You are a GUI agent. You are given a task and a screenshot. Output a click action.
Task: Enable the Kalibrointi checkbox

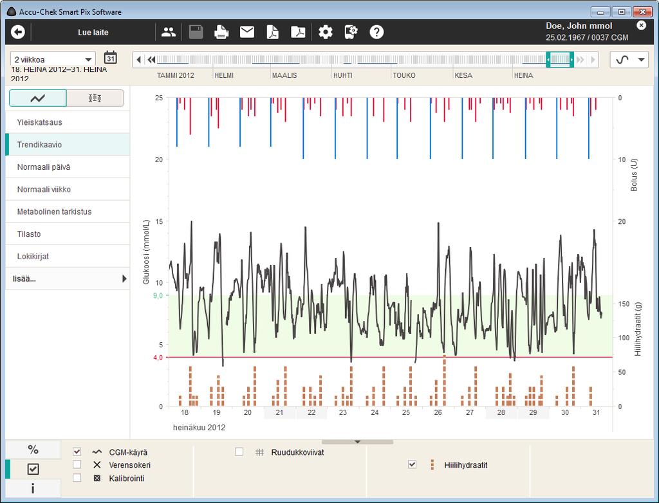tap(77, 478)
